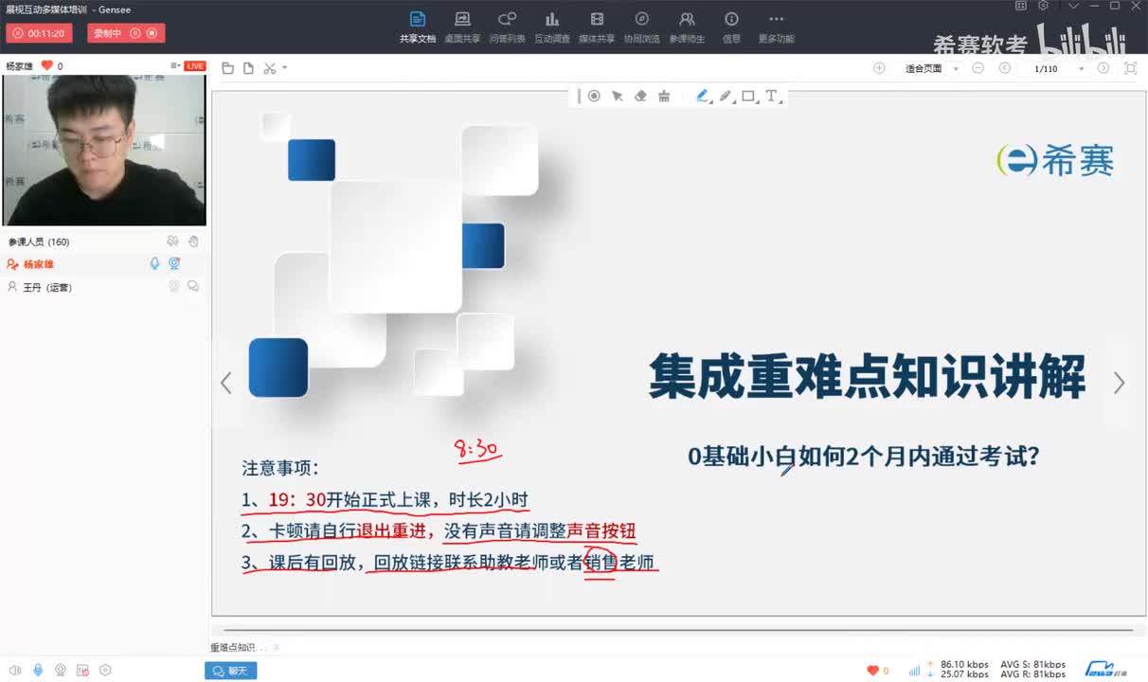Open the title bar grid layout icon

(x=1020, y=6)
